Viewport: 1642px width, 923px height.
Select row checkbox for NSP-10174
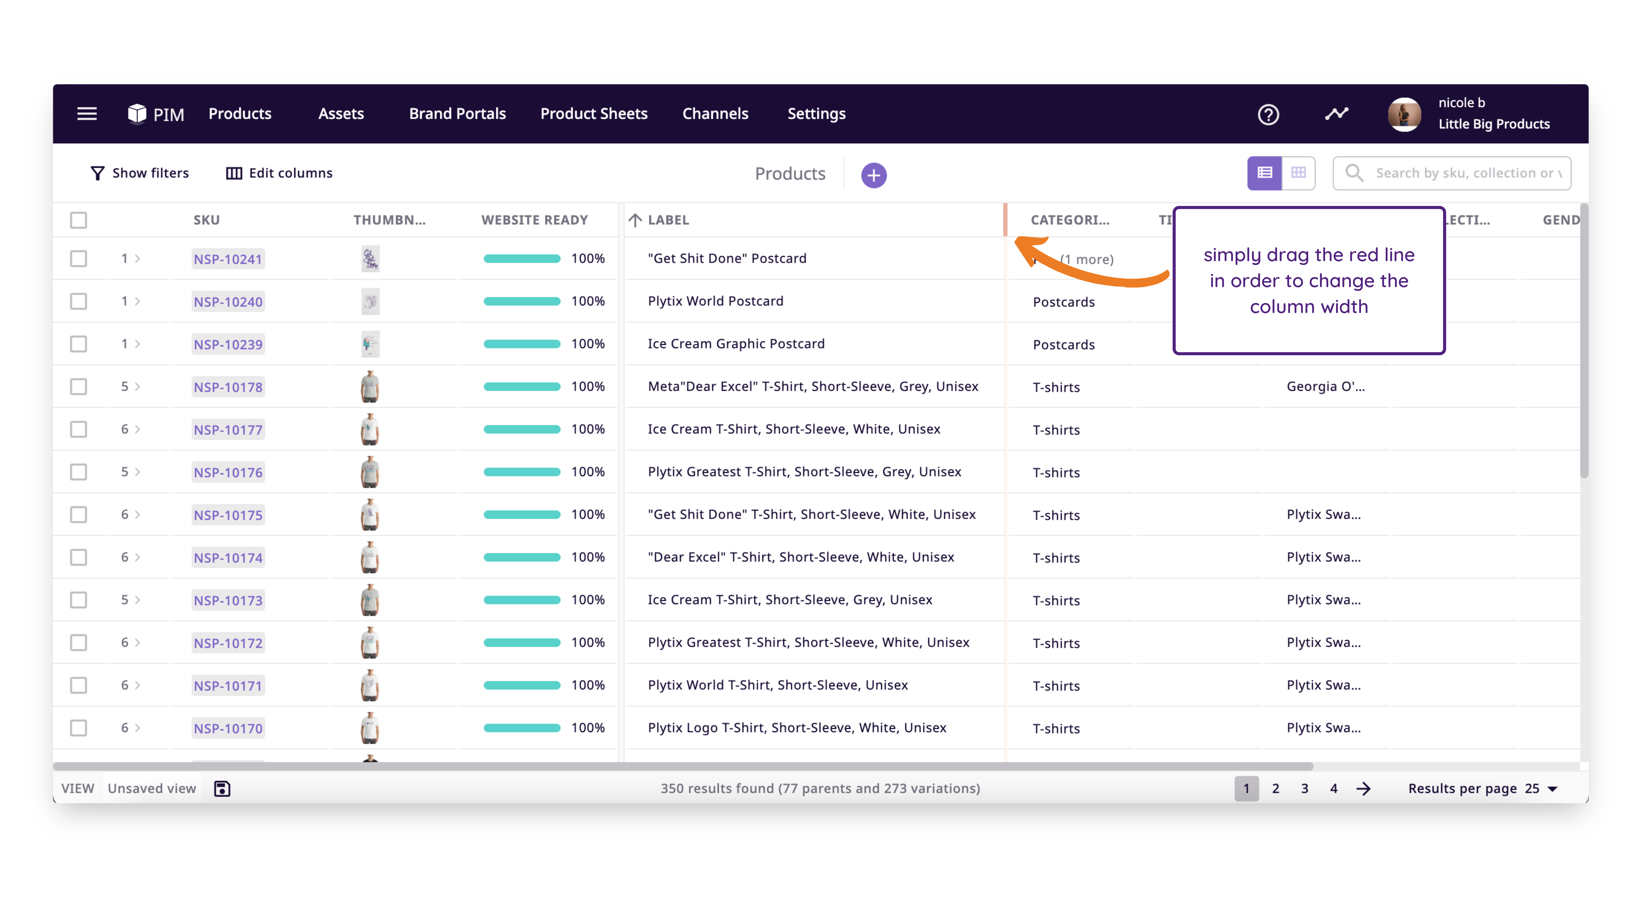(x=78, y=558)
